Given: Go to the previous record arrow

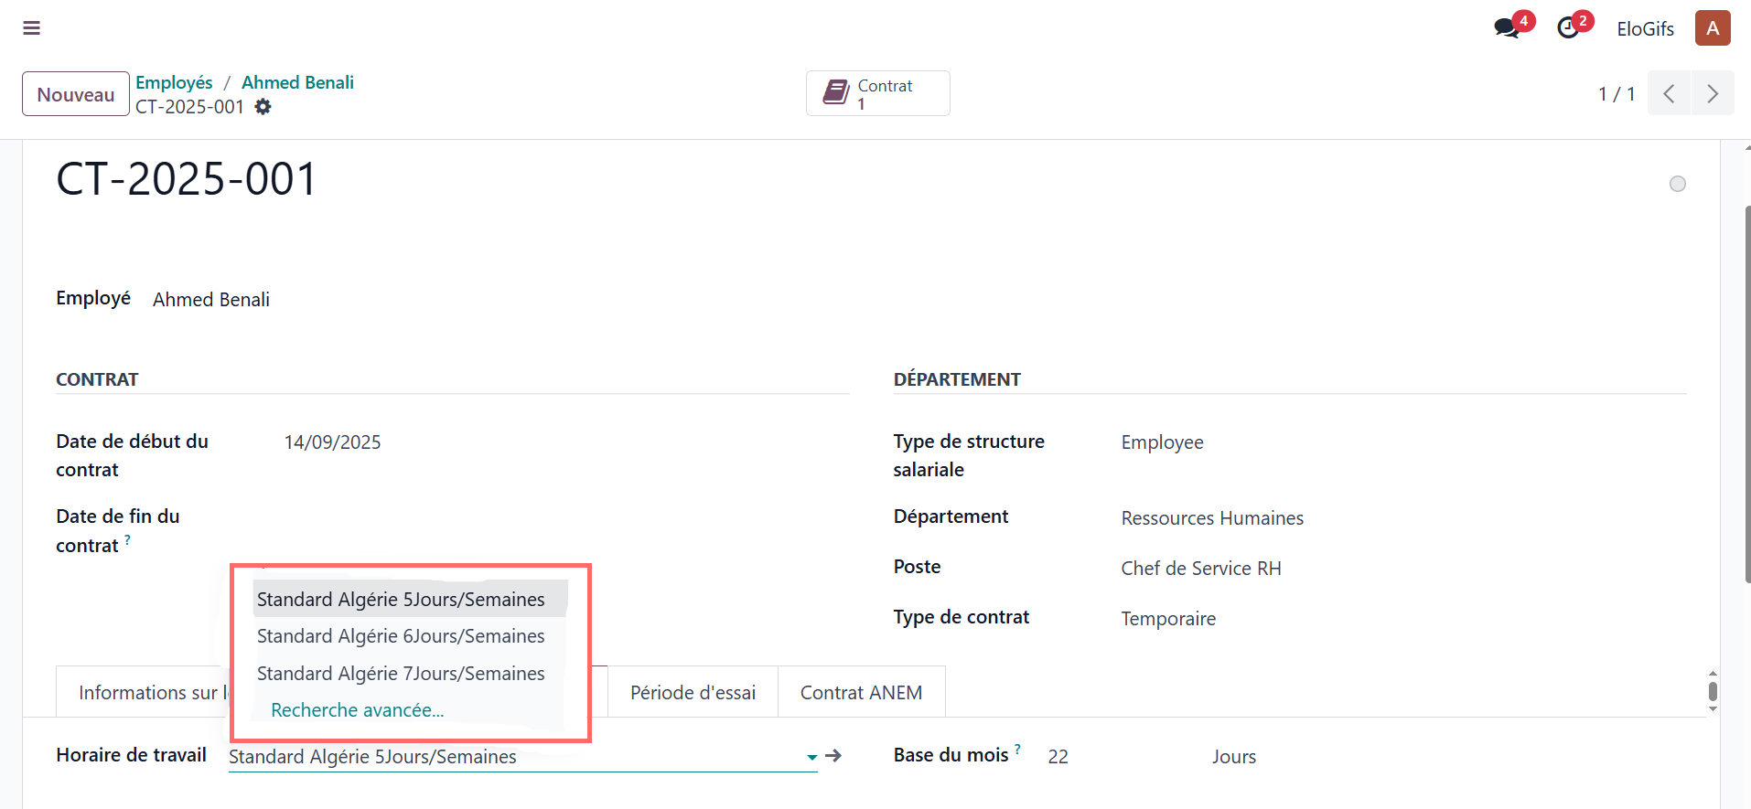Looking at the screenshot, I should tap(1669, 93).
